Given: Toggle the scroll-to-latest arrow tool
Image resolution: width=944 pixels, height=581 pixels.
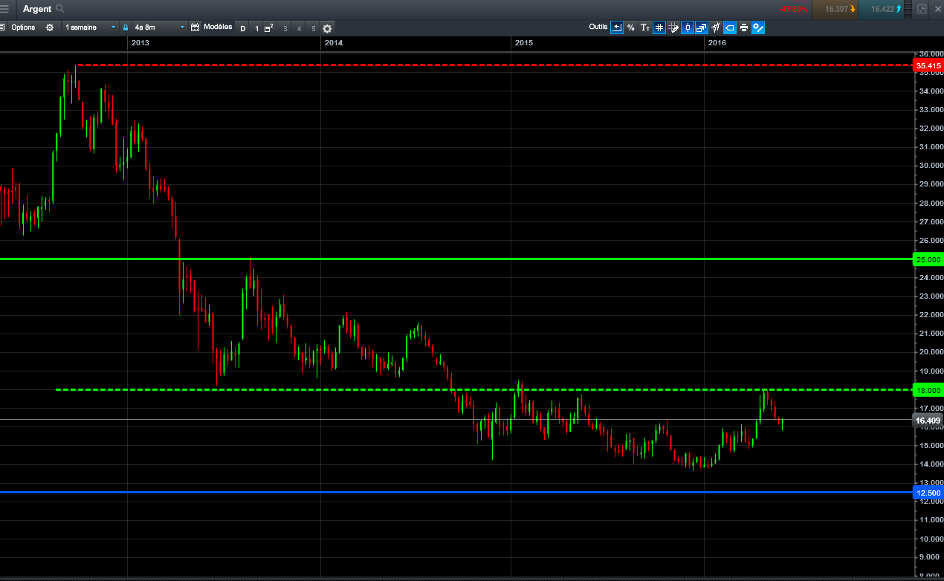Looking at the screenshot, I should 617,27.
